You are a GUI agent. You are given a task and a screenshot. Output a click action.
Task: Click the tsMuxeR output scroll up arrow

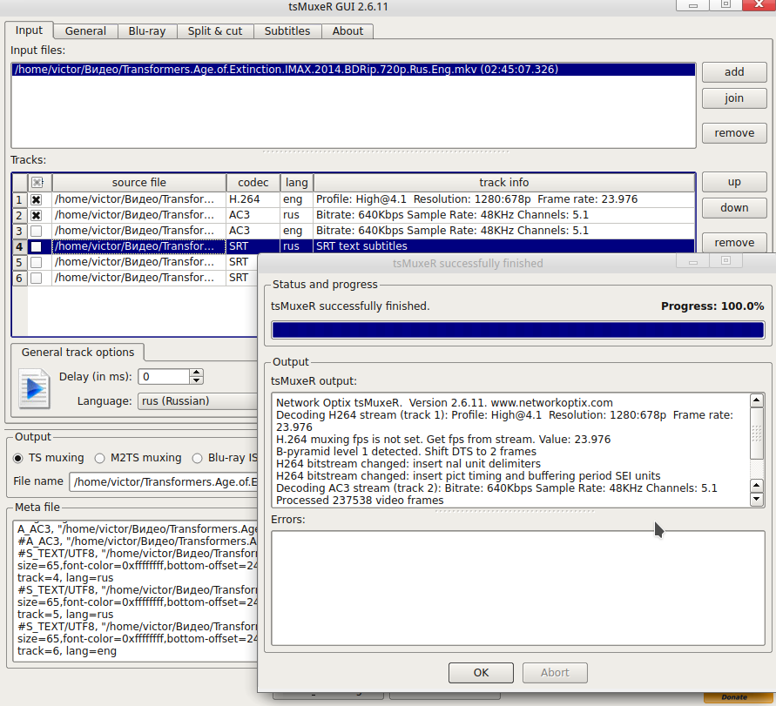point(757,402)
